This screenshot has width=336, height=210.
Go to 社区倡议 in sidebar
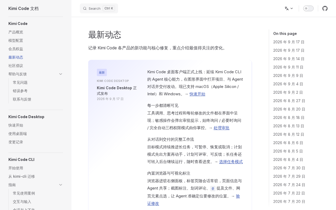16,66
